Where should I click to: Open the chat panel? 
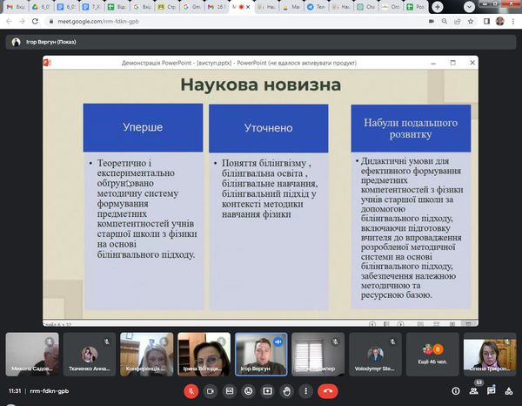coord(492,391)
